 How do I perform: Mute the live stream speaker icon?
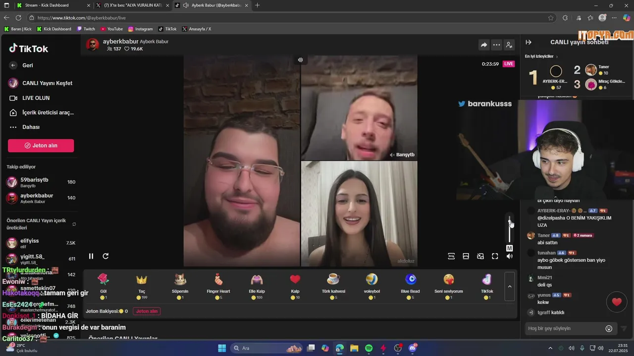(509, 256)
